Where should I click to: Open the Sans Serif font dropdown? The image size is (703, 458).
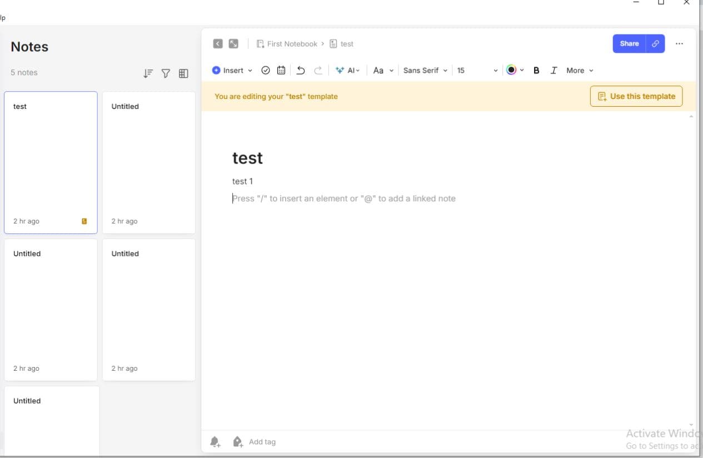[x=425, y=70]
